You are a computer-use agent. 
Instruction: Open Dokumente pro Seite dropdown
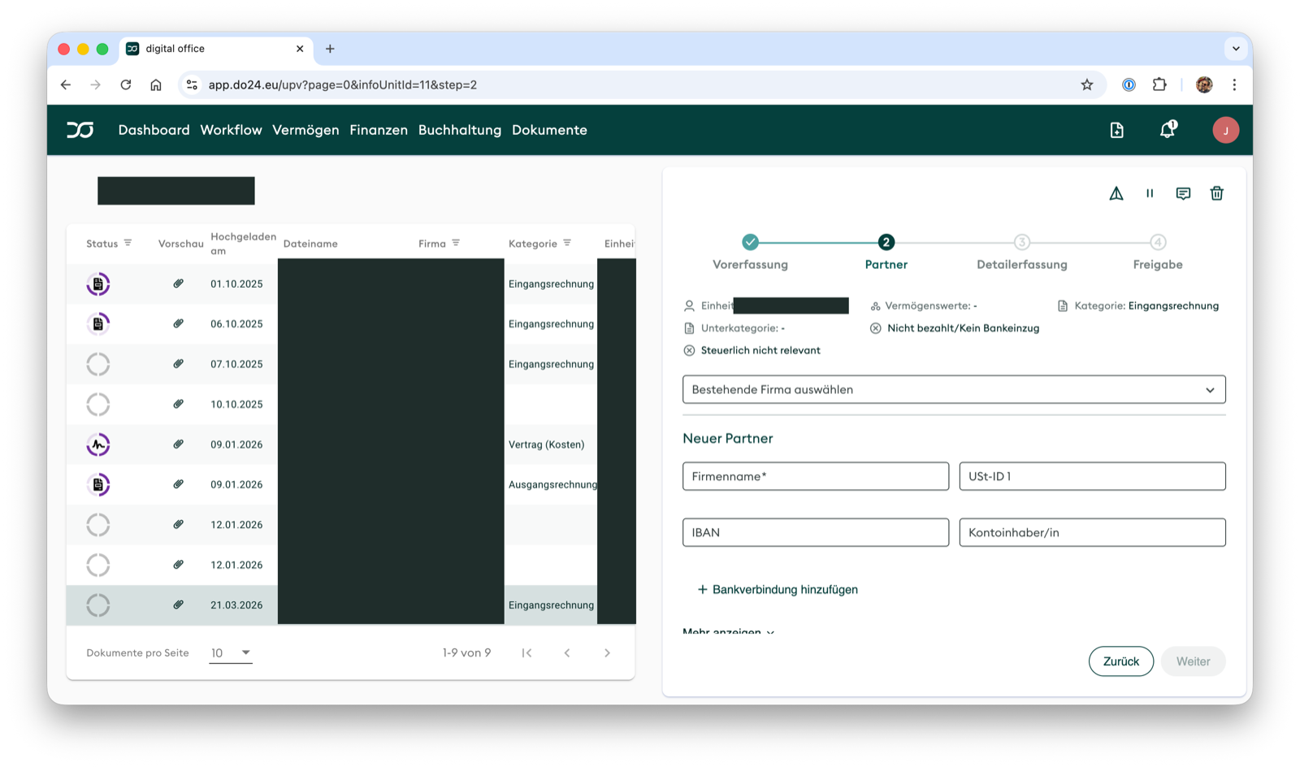click(x=231, y=652)
